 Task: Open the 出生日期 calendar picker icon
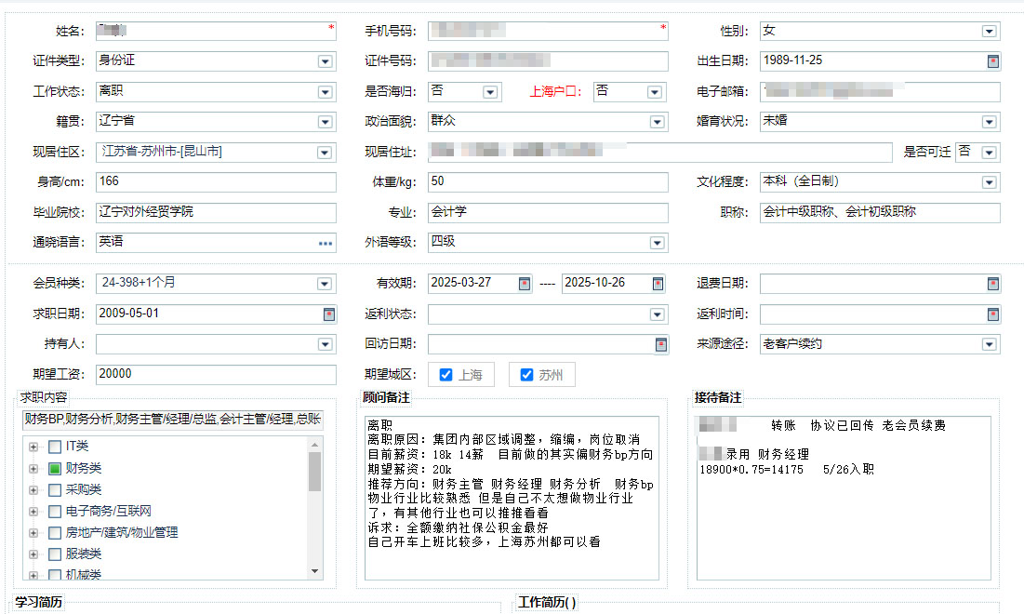tap(992, 61)
